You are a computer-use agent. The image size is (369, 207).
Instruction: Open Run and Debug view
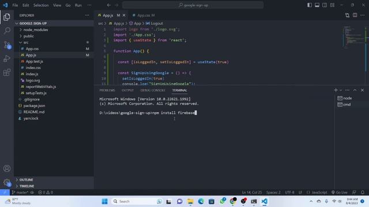pyautogui.click(x=7, y=59)
